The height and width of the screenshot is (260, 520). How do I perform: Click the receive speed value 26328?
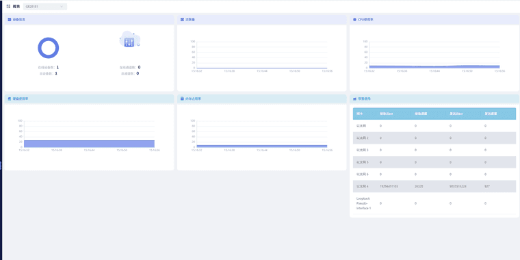click(419, 186)
